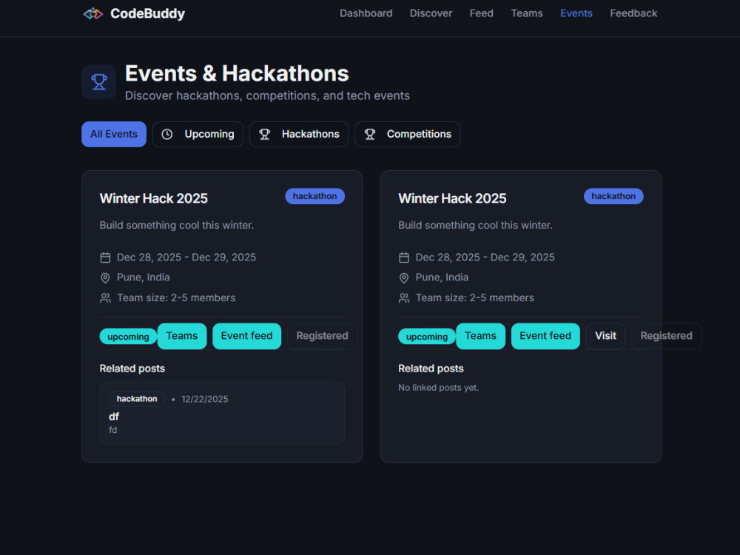Click the trophy icon in Hackathons filter
740x555 pixels.
[265, 135]
